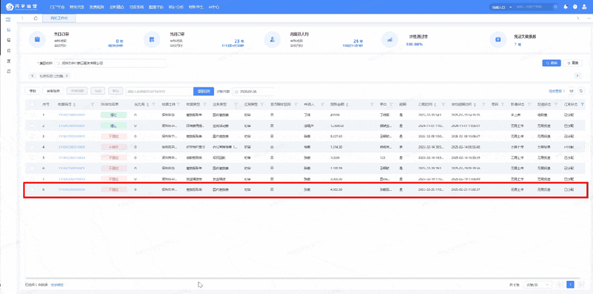Open the page size dropdown at bottom right

tap(537, 285)
